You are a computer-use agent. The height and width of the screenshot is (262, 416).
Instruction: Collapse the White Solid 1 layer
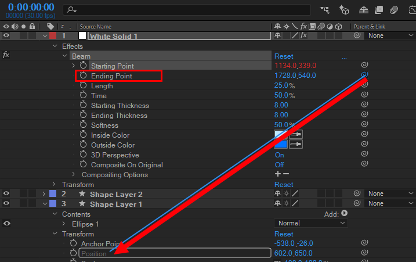pos(45,35)
